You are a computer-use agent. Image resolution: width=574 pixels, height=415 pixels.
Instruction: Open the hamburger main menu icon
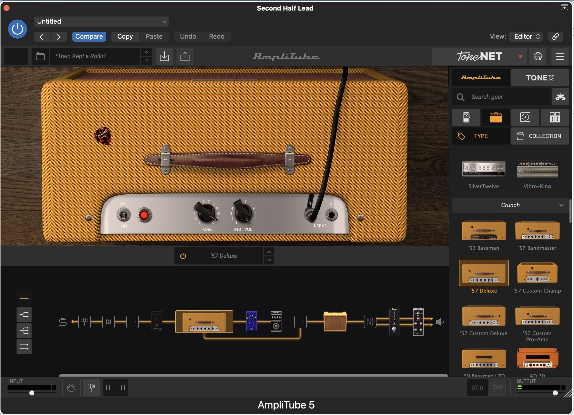pyautogui.click(x=559, y=56)
